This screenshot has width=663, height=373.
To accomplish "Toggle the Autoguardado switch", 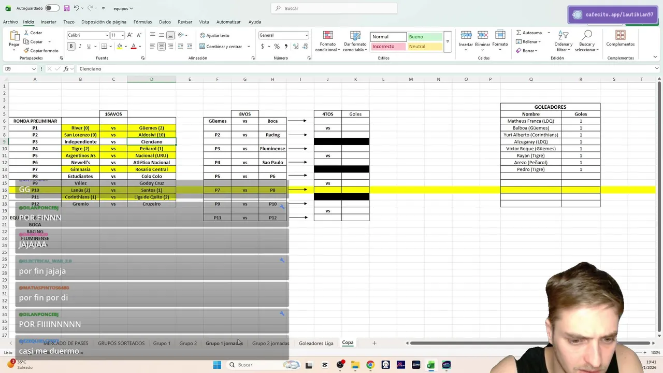I will tap(52, 8).
